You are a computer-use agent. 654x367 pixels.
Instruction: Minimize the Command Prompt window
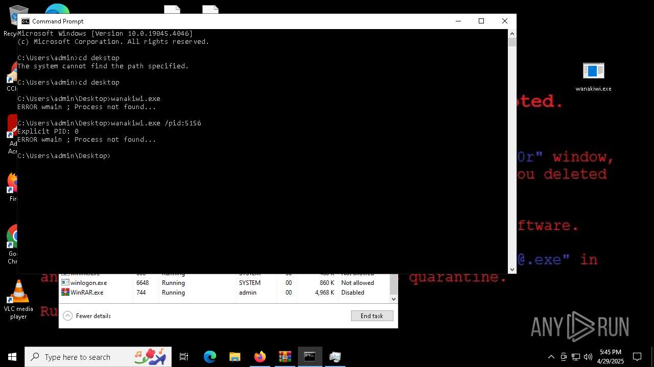458,21
